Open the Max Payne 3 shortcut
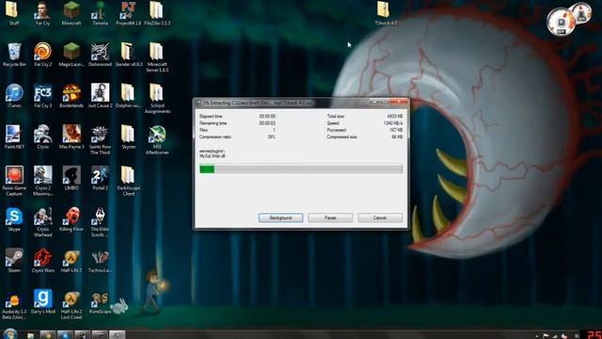 click(x=71, y=137)
